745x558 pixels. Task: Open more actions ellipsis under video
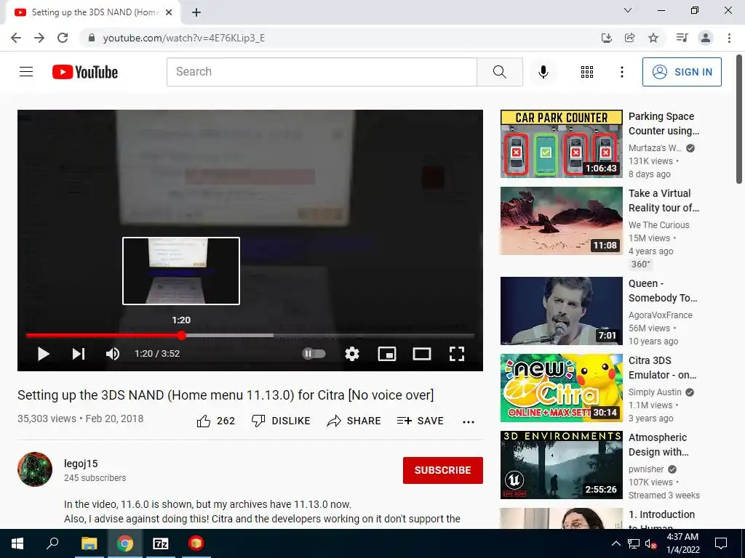pyautogui.click(x=469, y=422)
